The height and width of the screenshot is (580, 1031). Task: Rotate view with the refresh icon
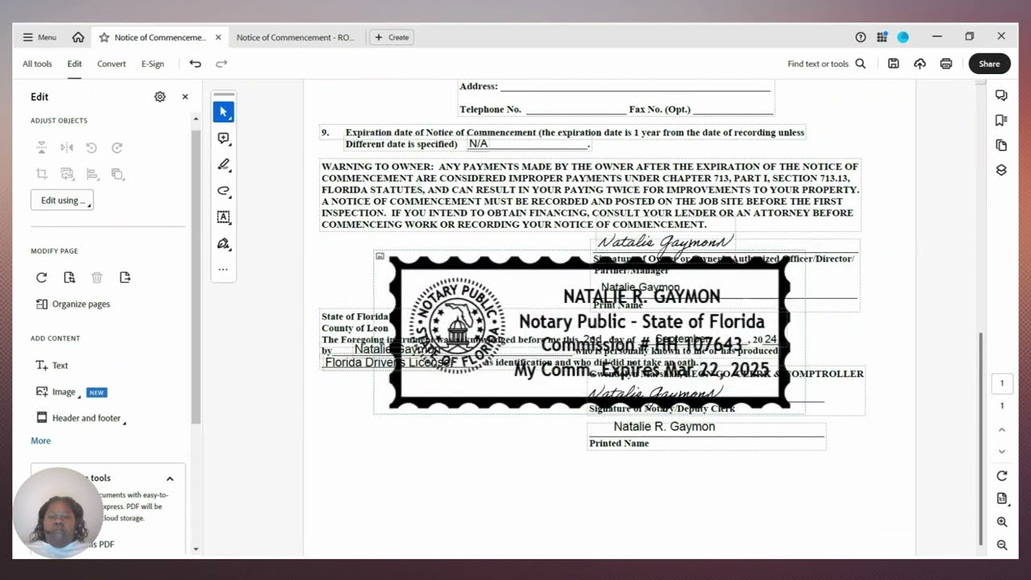1002,476
